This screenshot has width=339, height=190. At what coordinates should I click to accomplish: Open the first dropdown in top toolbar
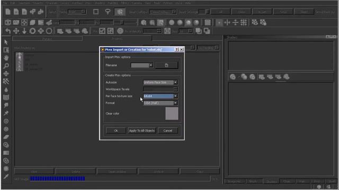[77, 12]
